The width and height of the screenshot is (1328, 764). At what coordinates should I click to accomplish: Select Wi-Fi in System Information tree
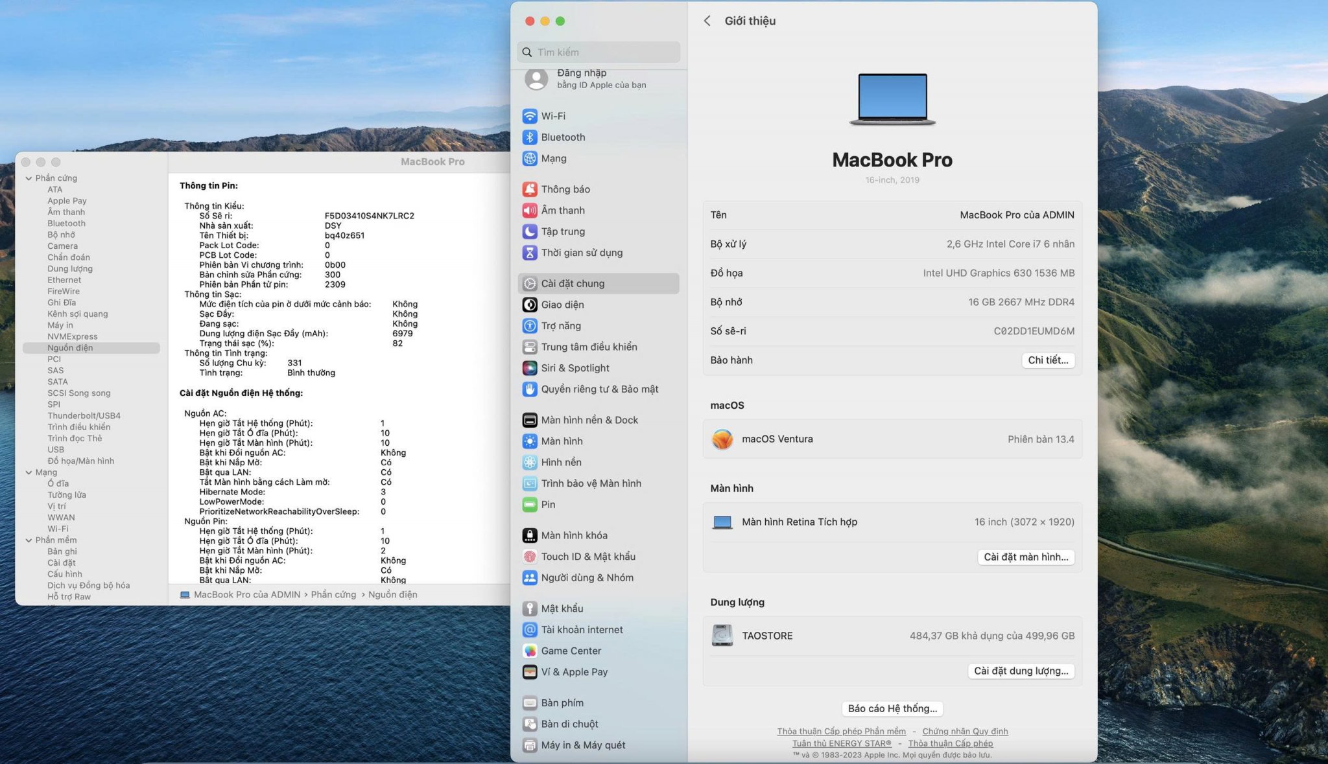click(x=58, y=529)
